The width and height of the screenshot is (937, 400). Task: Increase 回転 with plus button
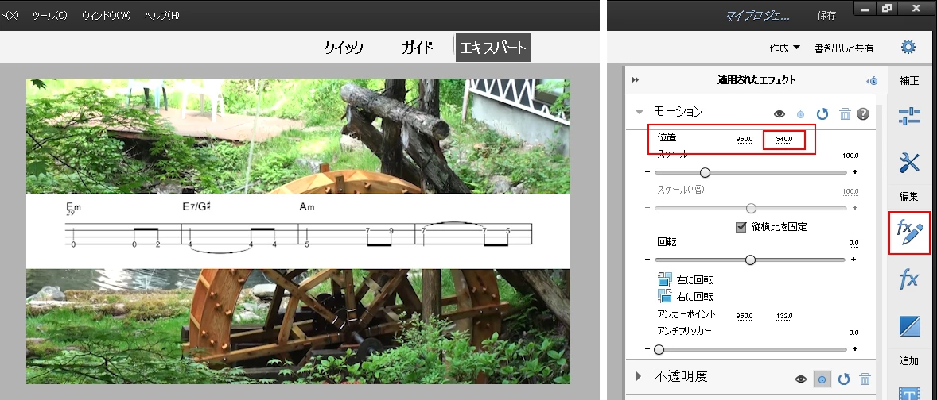(853, 260)
